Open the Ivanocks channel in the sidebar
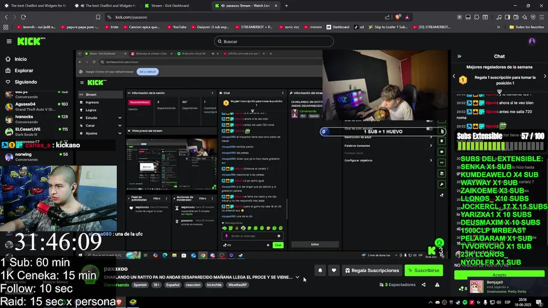Image resolution: width=548 pixels, height=308 pixels. tap(36, 119)
